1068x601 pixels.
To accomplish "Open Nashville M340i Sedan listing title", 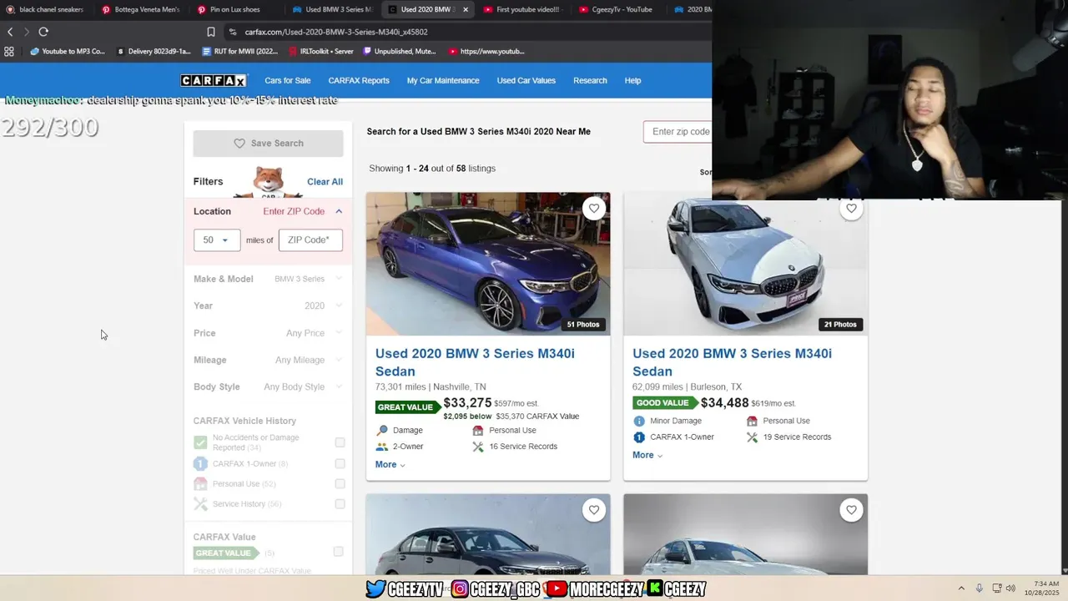I will [475, 362].
